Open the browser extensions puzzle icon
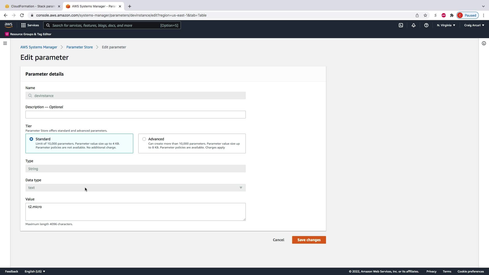 click(x=452, y=15)
